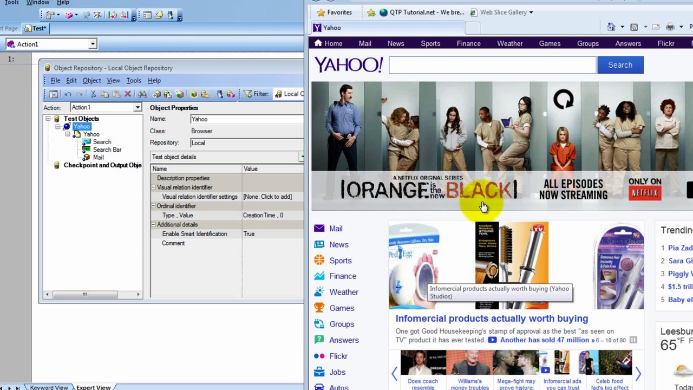The height and width of the screenshot is (390, 693).
Task: Open Edit menu in Object Repository
Action: (71, 81)
